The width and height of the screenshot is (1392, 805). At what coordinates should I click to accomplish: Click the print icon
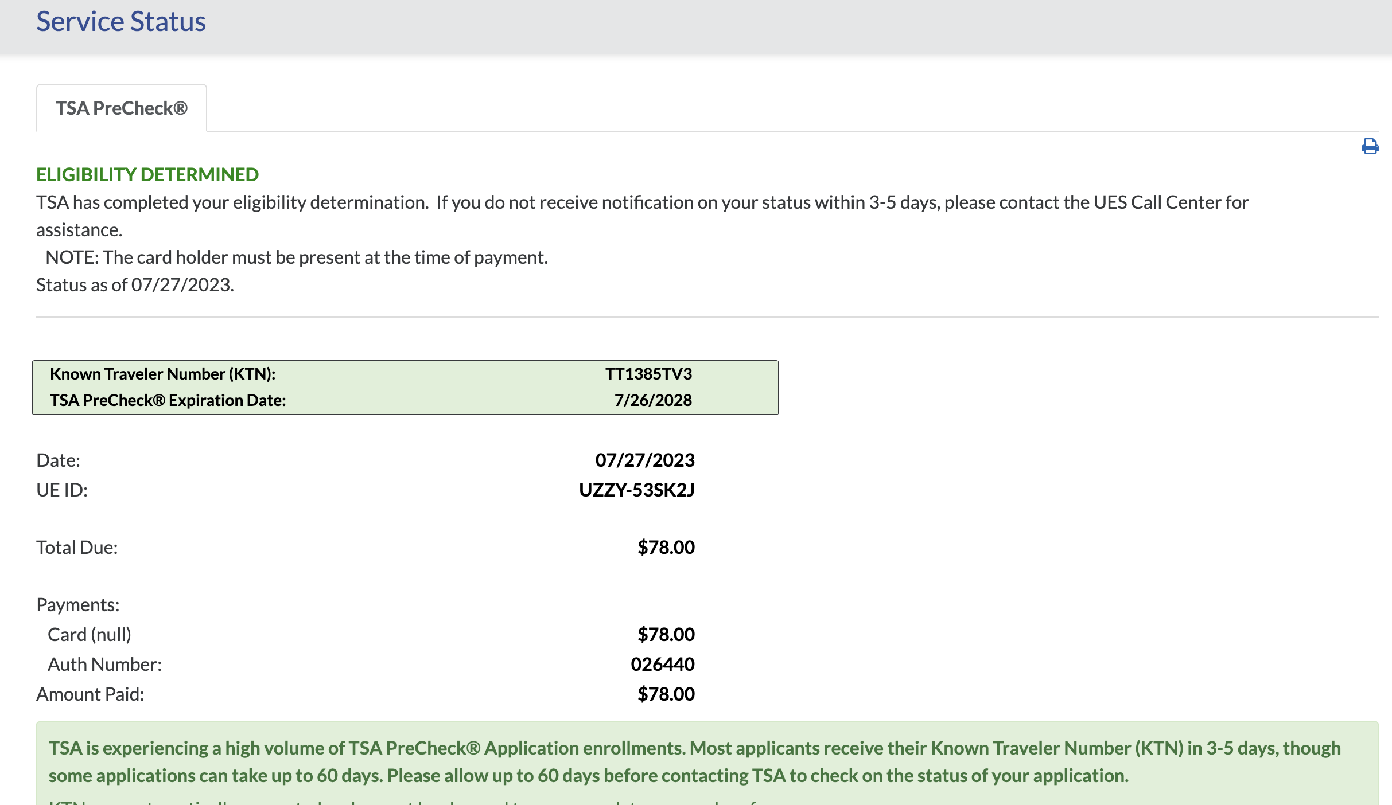[1370, 146]
